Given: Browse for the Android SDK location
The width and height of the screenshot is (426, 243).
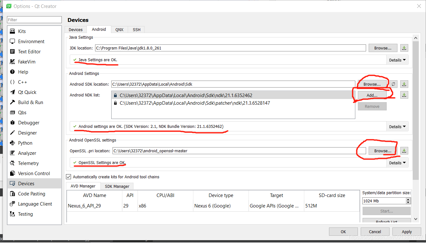Looking at the screenshot, I should pos(372,84).
